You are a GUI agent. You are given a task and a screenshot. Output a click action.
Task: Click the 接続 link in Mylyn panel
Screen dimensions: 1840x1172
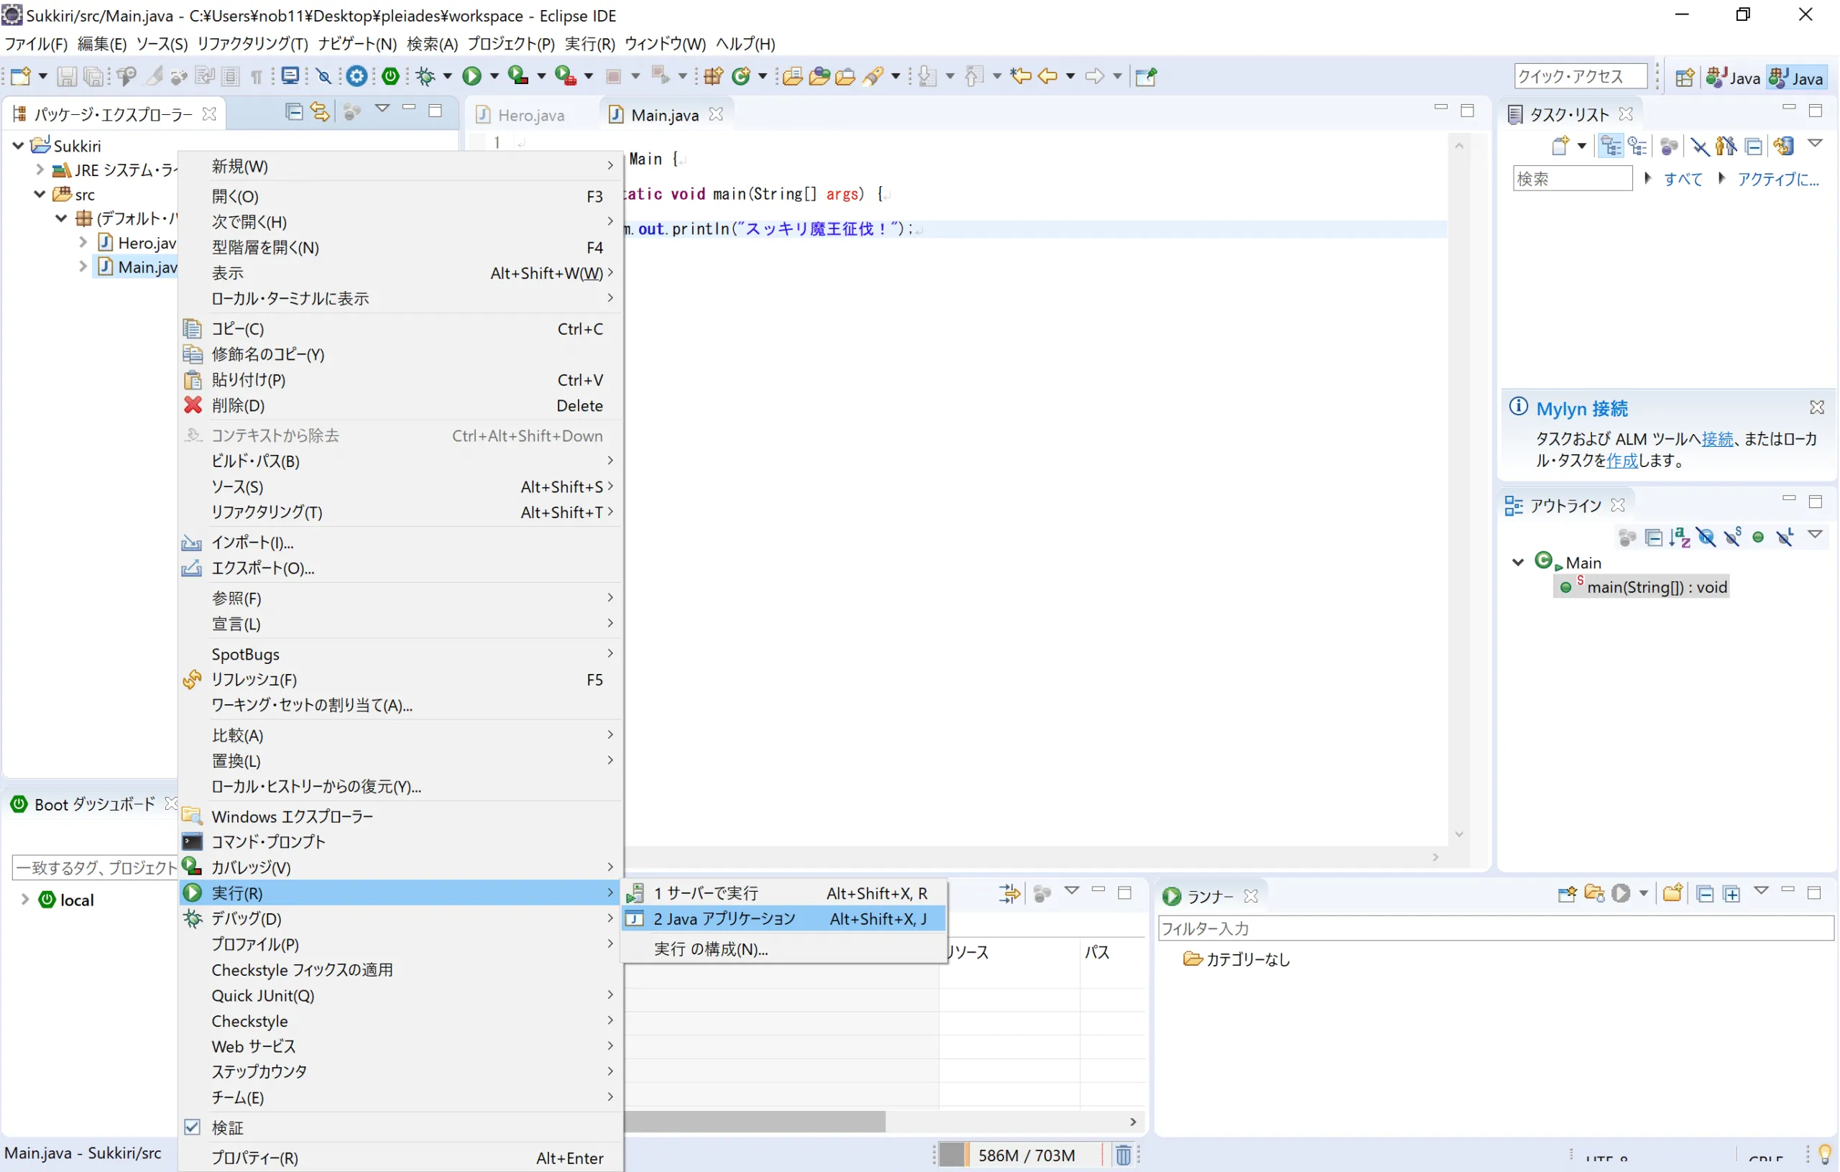point(1718,438)
